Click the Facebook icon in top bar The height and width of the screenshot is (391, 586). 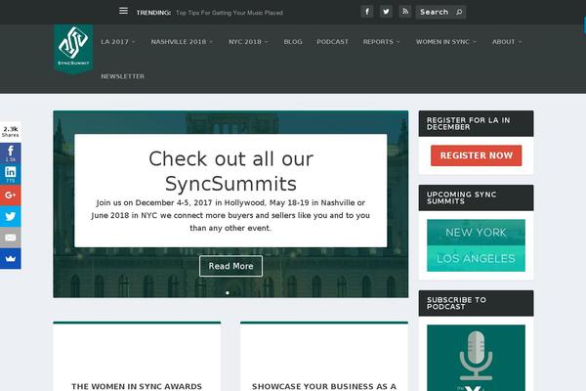pos(367,12)
